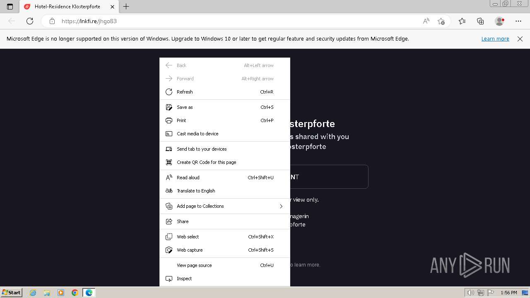This screenshot has height=298, width=530.
Task: Choose Web capture menu entry
Action: pos(225,250)
